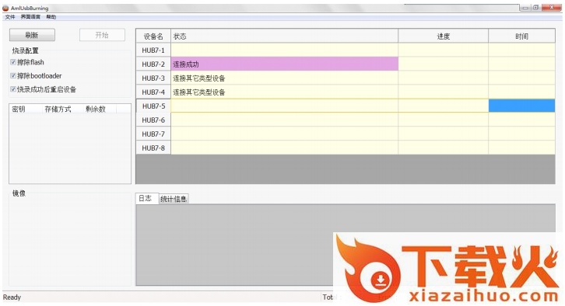Screen dimensions: 565x306
Task: Open the 文件 menu
Action: click(10, 17)
